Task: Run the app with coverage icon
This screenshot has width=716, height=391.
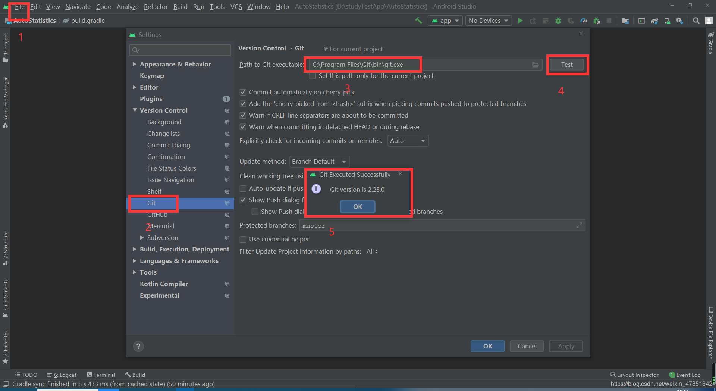Action: [x=571, y=21]
